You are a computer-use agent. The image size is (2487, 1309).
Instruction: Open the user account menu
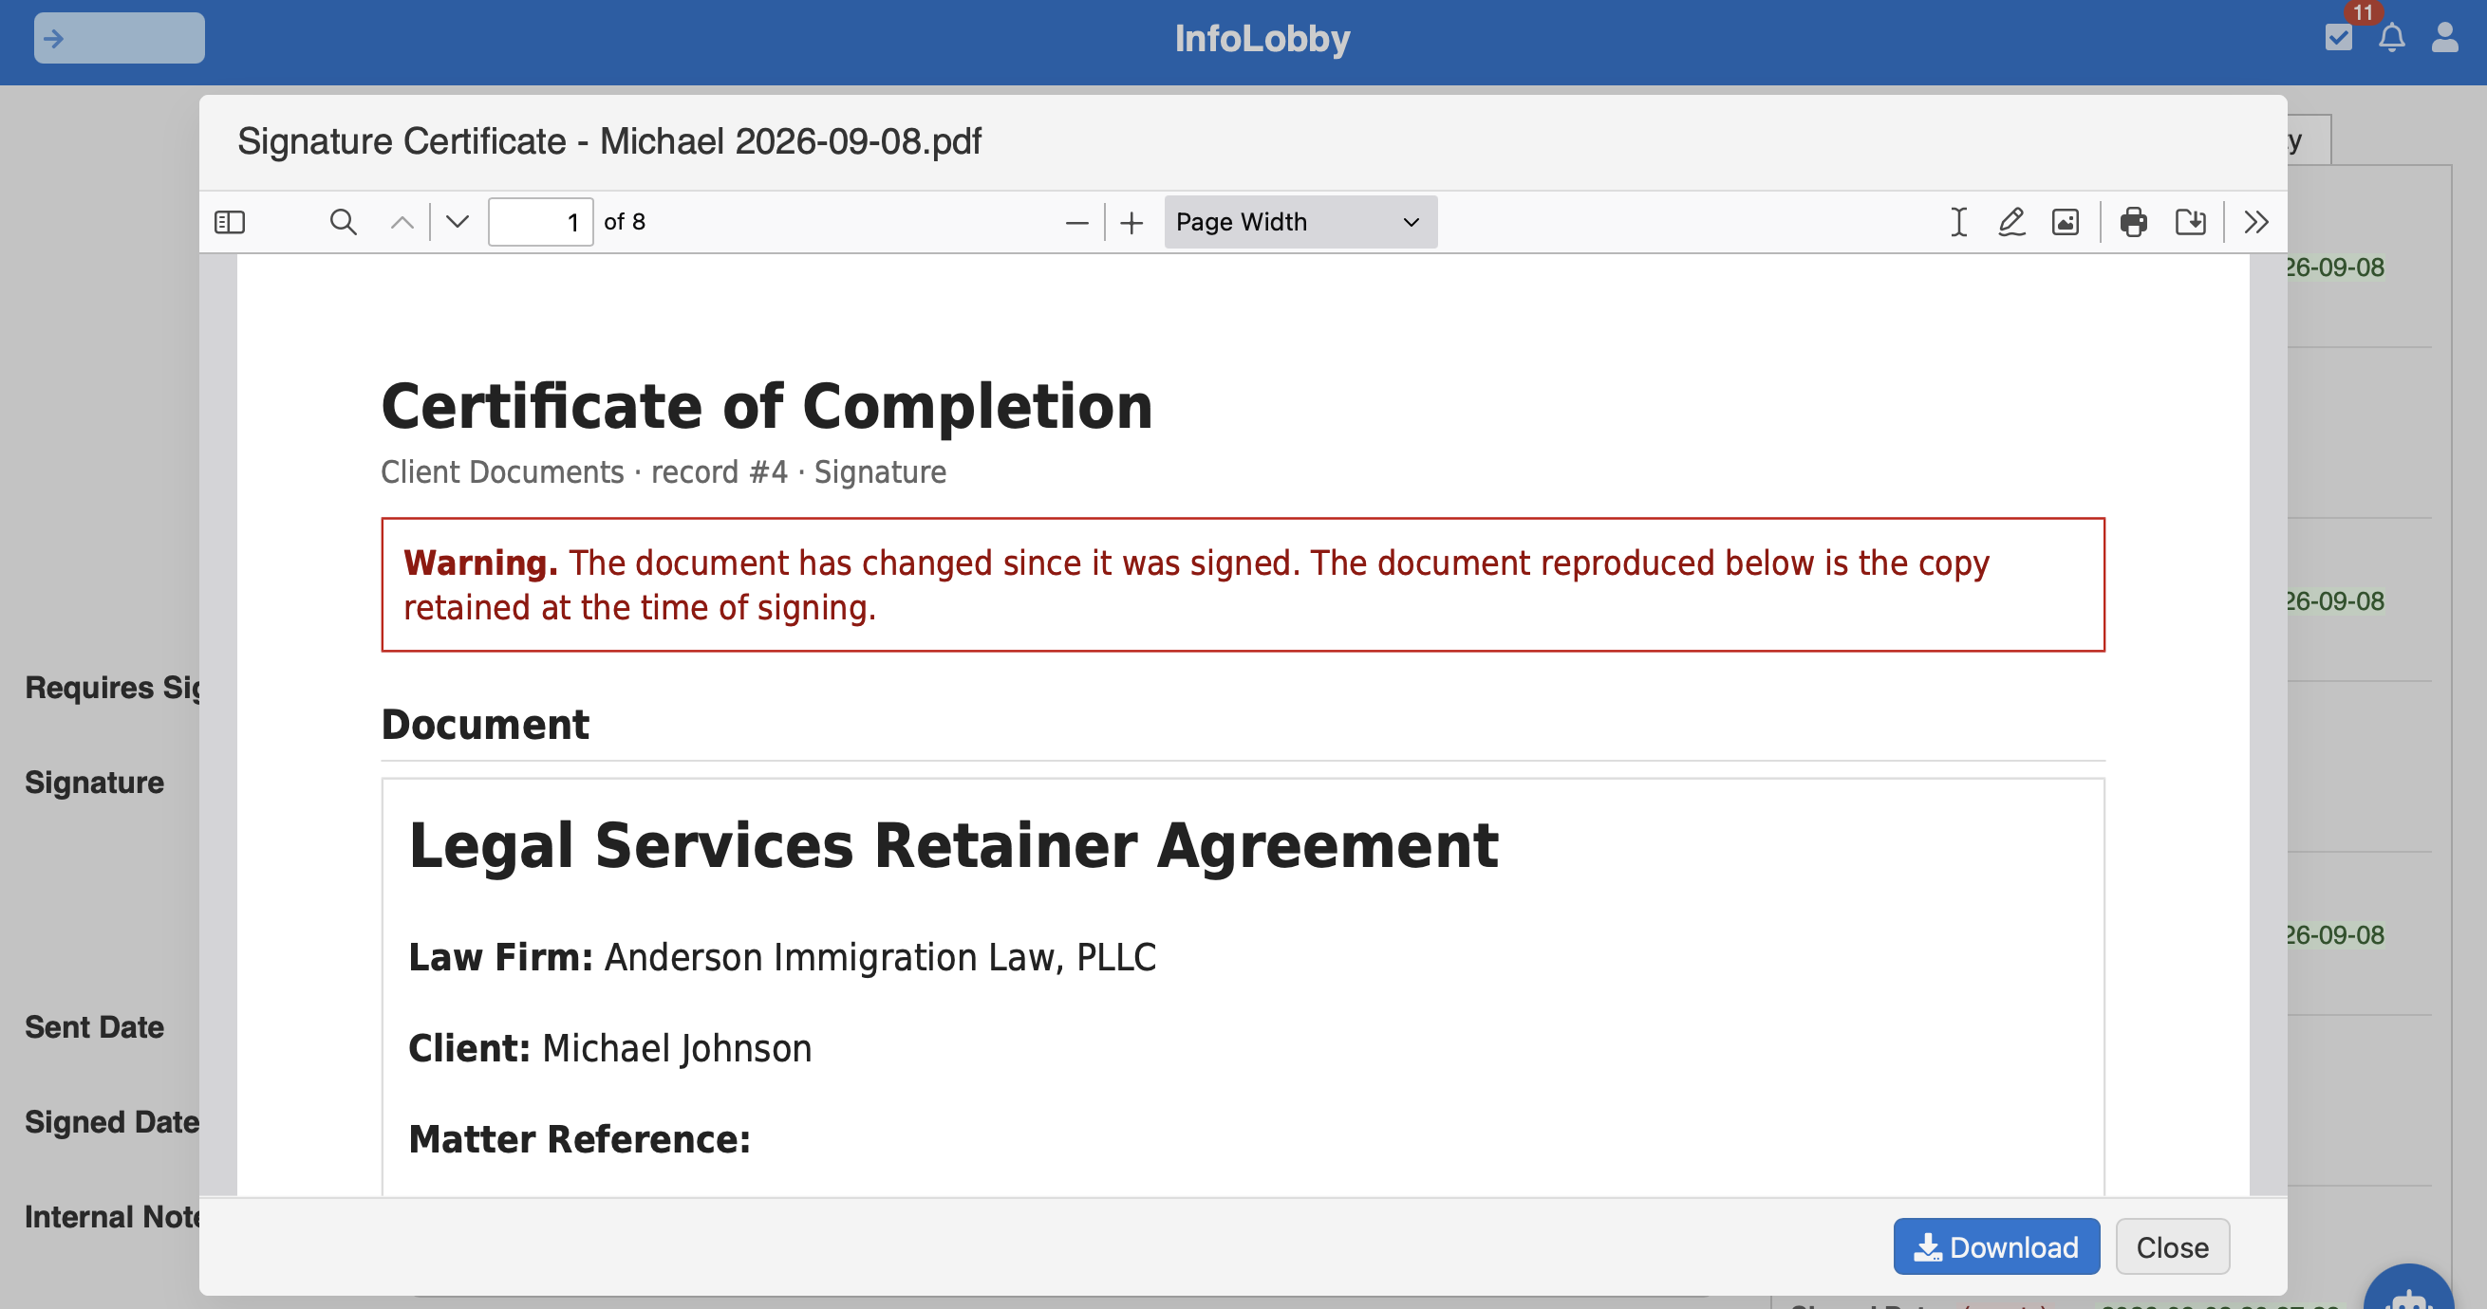pos(2444,38)
